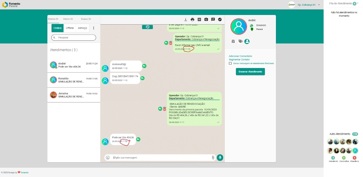Click the operator avatar in the top bar
Screen dimensions: 363x177
[291, 5]
